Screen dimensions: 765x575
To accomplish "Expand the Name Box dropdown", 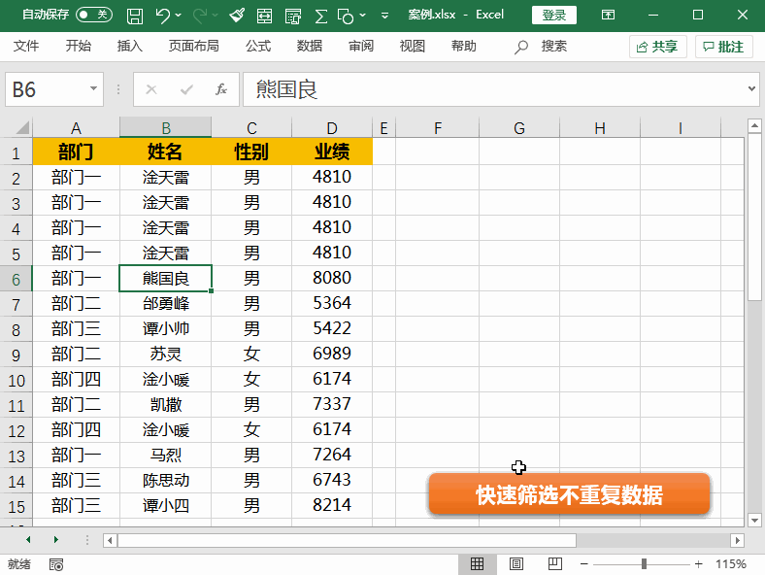I will click(94, 89).
